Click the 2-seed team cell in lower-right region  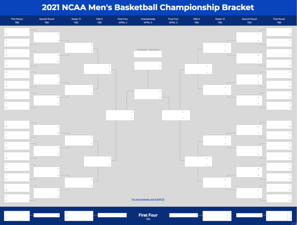(278, 196)
